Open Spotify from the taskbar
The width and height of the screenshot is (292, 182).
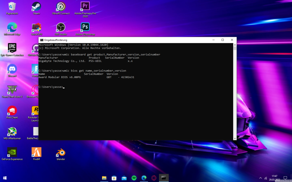coord(134,178)
